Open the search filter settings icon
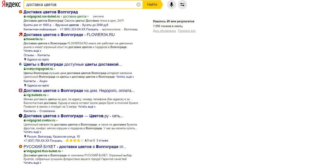This screenshot has height=167, width=327. (x=183, y=4)
